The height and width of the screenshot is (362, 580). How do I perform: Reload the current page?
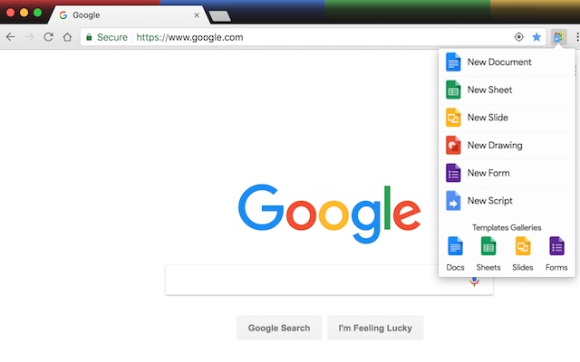[48, 37]
